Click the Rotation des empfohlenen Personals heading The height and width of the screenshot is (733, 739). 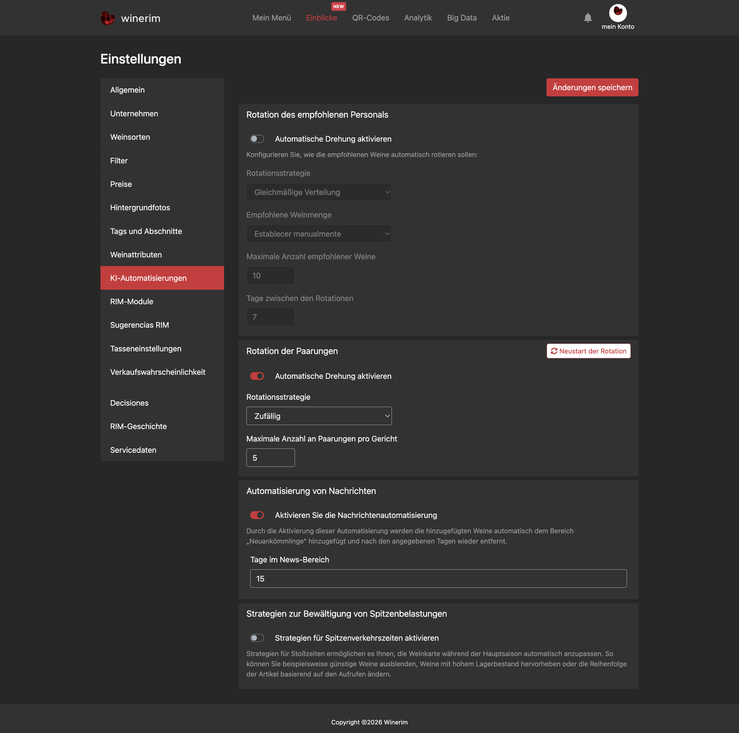coord(317,115)
